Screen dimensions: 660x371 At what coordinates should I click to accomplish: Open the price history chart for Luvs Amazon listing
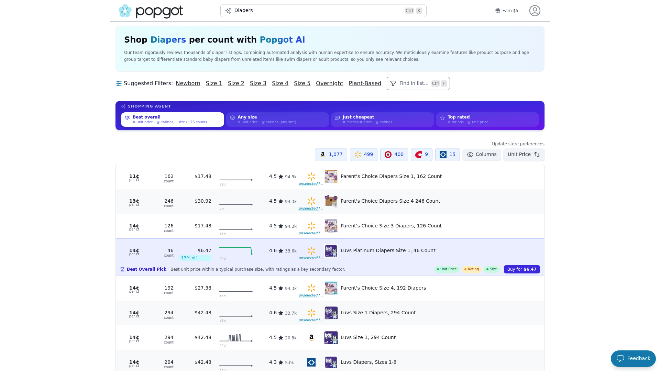click(236, 338)
